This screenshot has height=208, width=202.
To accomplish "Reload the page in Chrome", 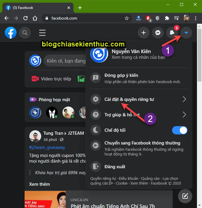I will pyautogui.click(x=25, y=18).
